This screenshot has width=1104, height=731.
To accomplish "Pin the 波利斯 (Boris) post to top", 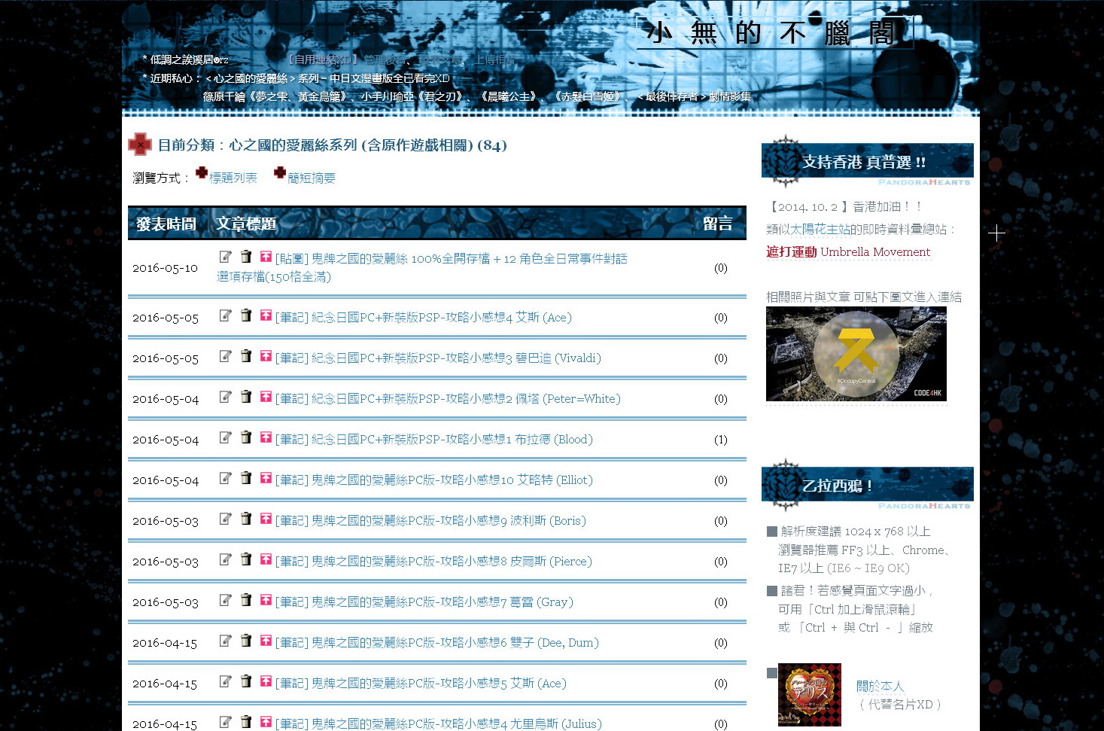I will pos(266,519).
